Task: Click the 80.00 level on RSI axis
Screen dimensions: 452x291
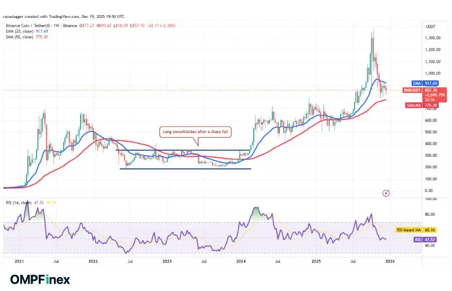Action: [x=431, y=214]
